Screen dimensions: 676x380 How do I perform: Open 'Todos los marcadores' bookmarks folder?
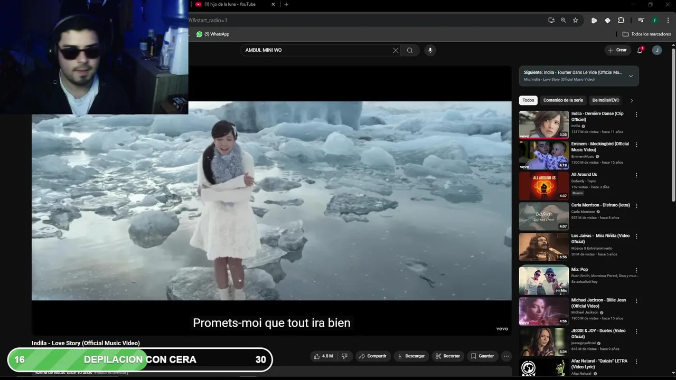pos(646,34)
